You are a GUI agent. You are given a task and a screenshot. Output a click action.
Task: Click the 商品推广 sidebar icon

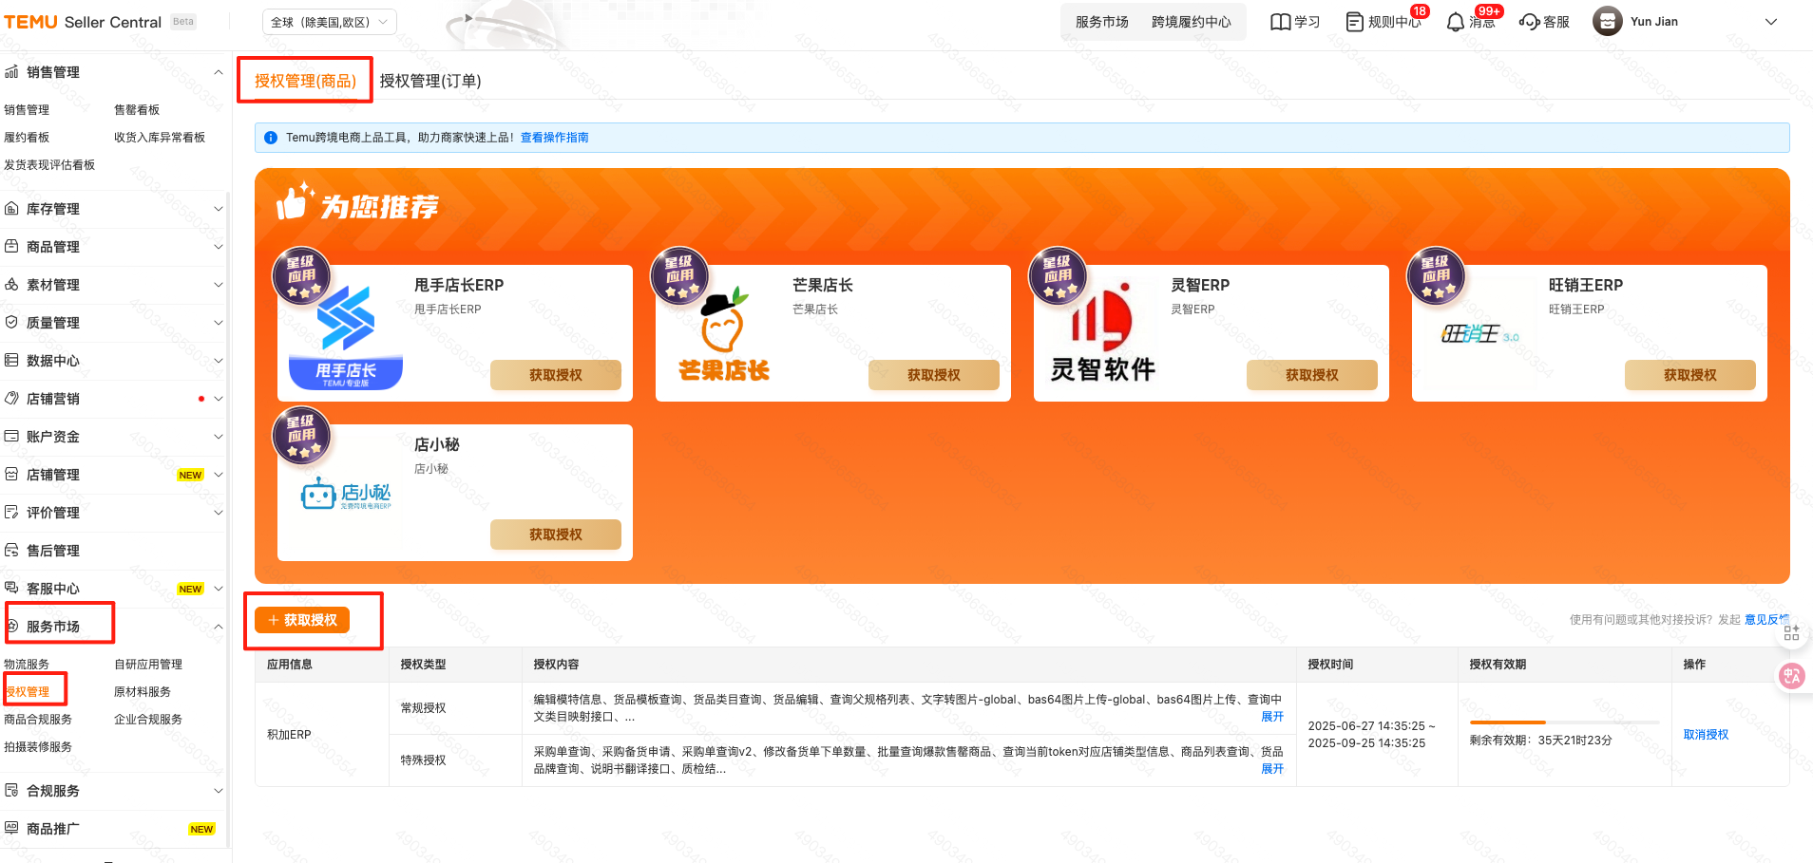coord(12,829)
